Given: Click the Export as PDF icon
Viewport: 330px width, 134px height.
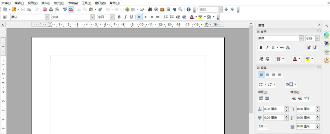Looking at the screenshot, I should click(45, 9).
